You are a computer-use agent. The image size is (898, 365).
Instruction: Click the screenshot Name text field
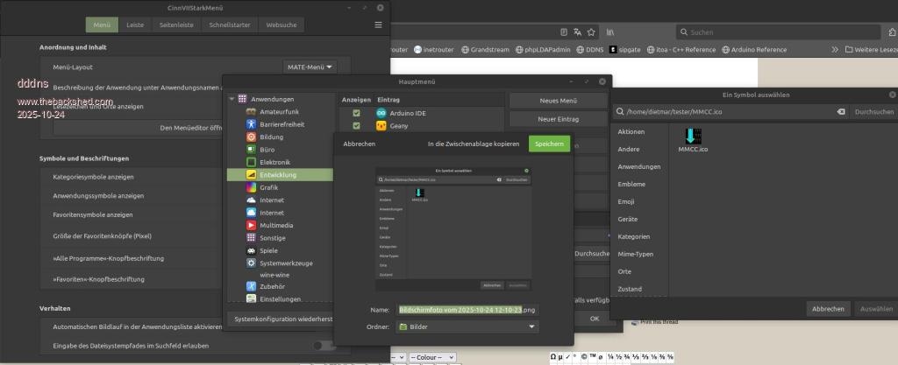(x=467, y=309)
